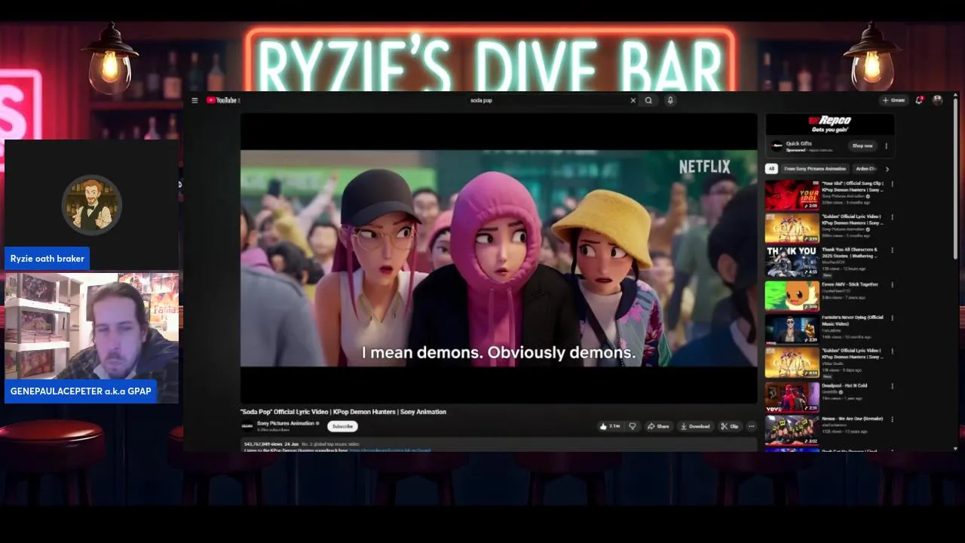Open the YouTube hamburger guide menu
The image size is (965, 543).
click(195, 100)
